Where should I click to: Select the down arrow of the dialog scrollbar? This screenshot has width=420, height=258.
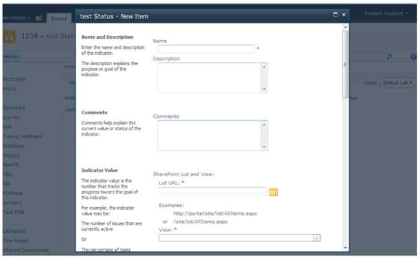click(345, 248)
